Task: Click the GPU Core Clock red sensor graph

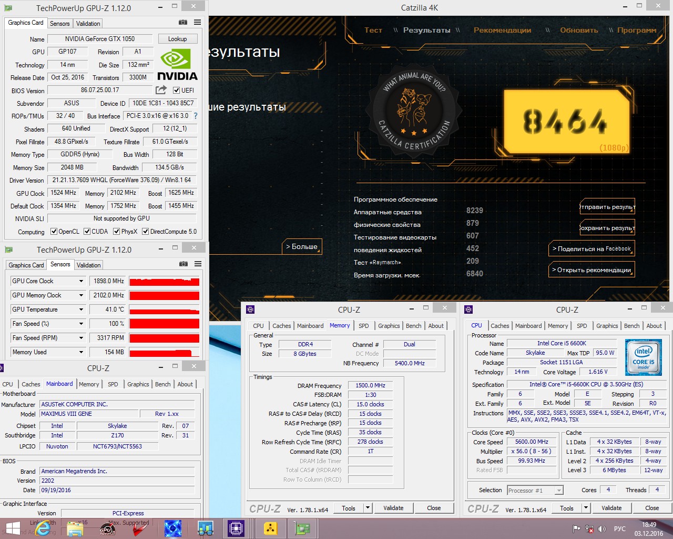Action: coord(165,281)
